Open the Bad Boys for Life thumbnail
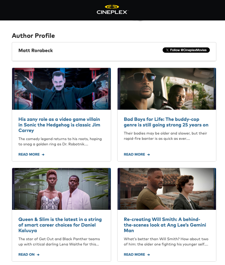The width and height of the screenshot is (225, 265). 167,89
